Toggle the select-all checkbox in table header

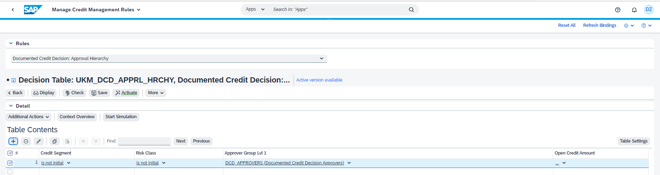click(x=10, y=153)
